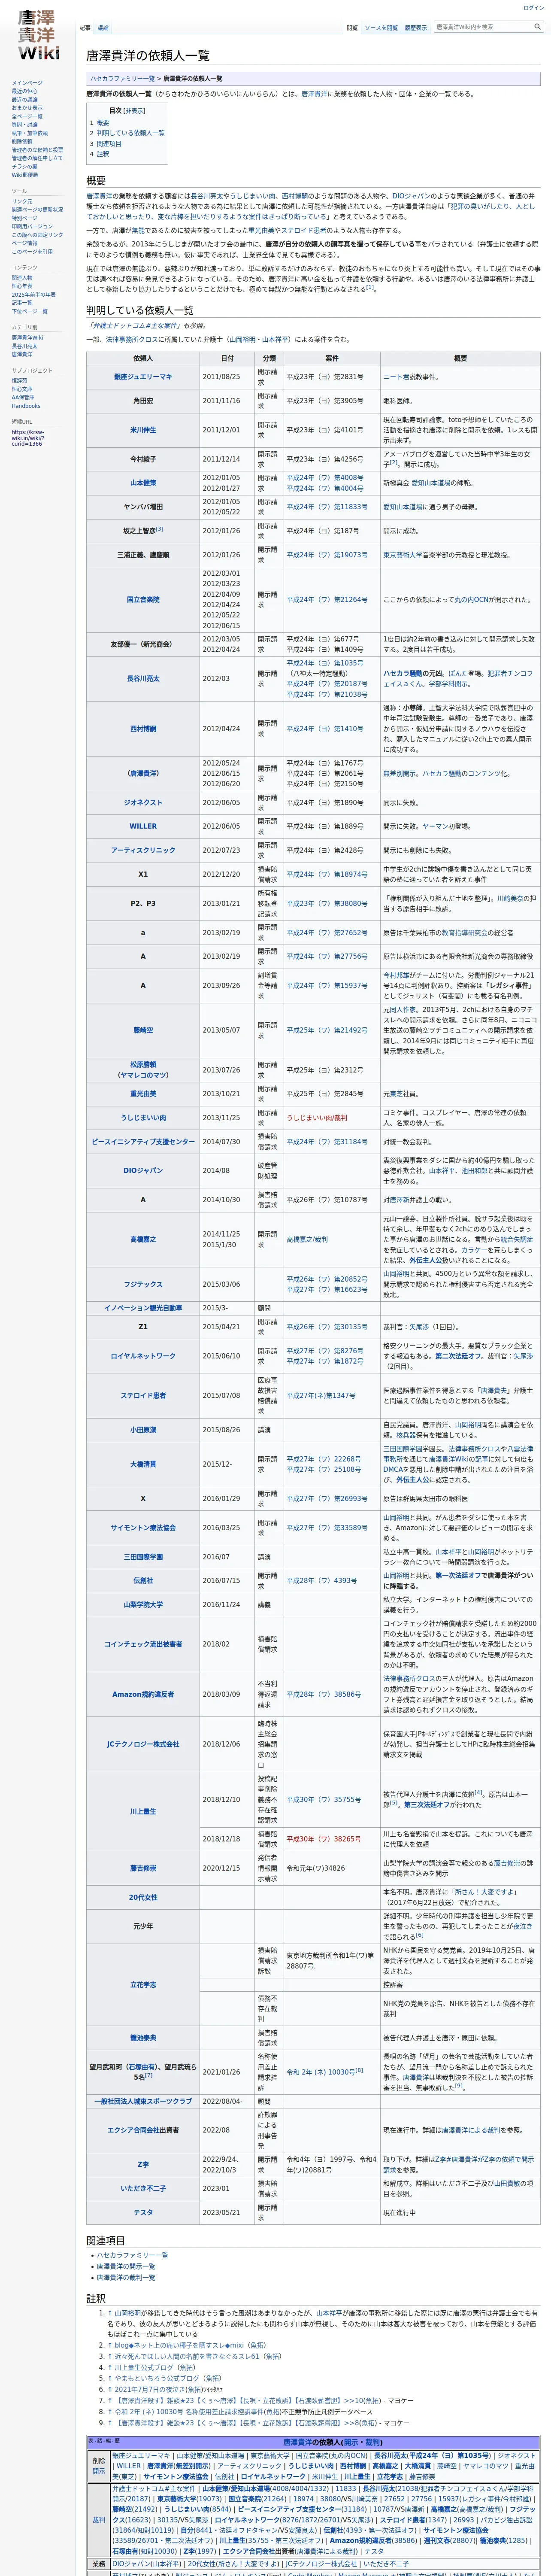Open 米川伸生 table link
Screen dimensions: 551x2576
point(143,430)
